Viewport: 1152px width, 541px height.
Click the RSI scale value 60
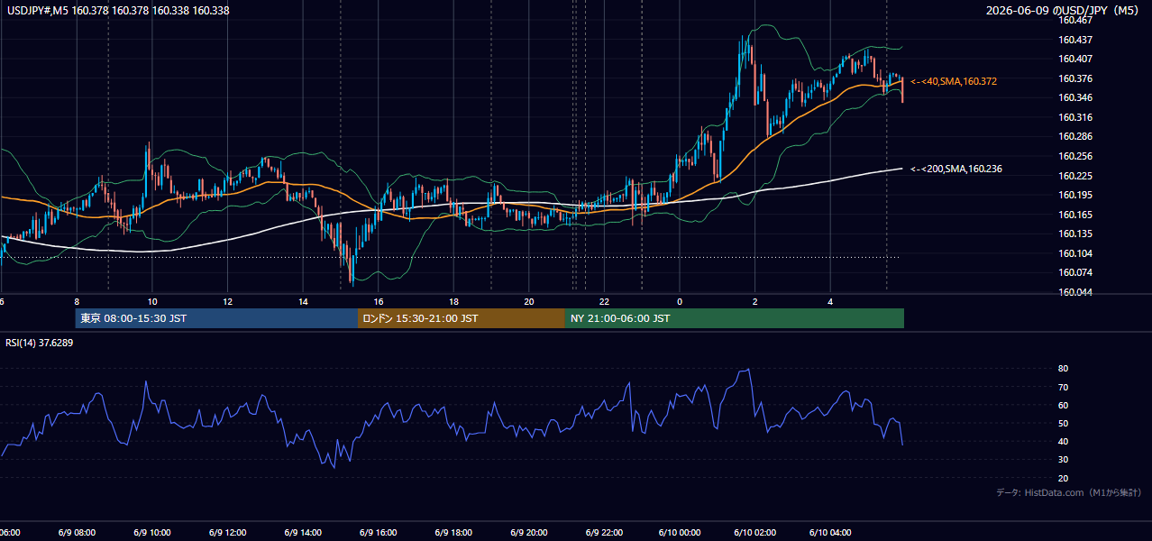pyautogui.click(x=1063, y=405)
